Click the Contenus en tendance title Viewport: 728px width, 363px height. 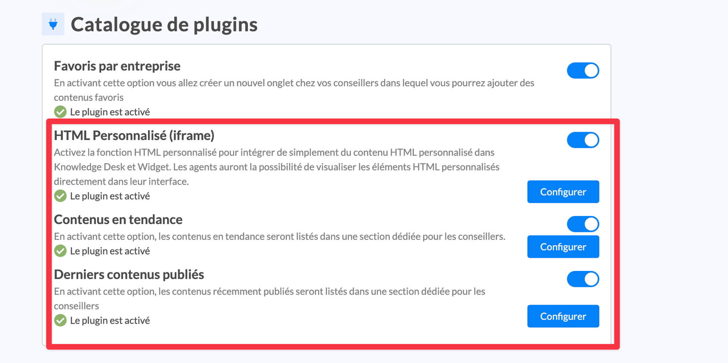click(118, 220)
